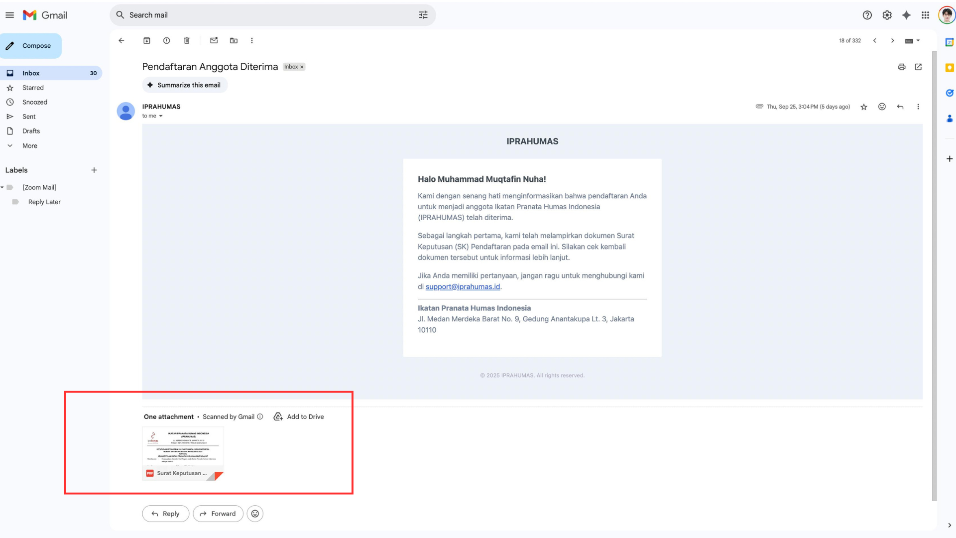Click the support@iprahumas.id link
This screenshot has width=956, height=538.
[463, 287]
